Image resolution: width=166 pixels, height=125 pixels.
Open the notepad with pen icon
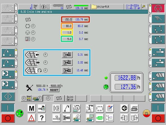click(x=110, y=108)
